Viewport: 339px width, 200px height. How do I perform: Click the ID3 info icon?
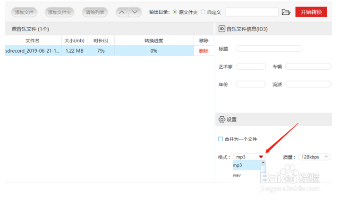[x=221, y=29]
